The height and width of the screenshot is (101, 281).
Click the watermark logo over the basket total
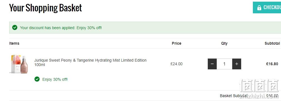(x=259, y=89)
